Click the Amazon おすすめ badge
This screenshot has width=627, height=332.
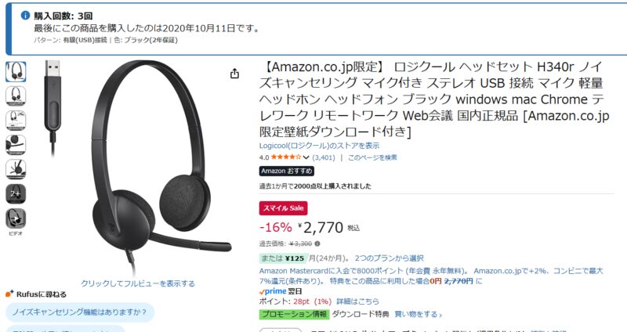point(286,171)
